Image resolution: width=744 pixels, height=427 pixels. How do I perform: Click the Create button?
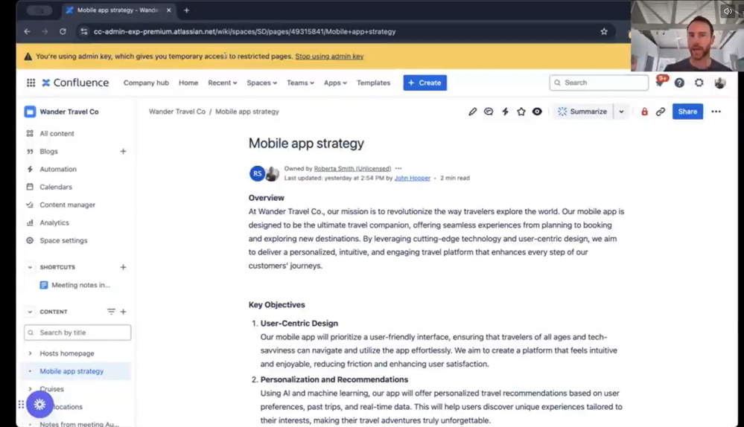[425, 83]
